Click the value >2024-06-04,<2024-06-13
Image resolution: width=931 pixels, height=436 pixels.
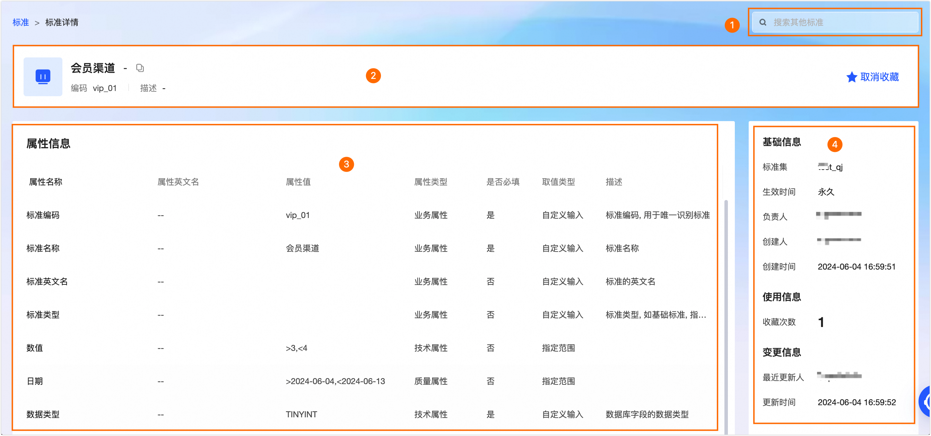pyautogui.click(x=336, y=381)
